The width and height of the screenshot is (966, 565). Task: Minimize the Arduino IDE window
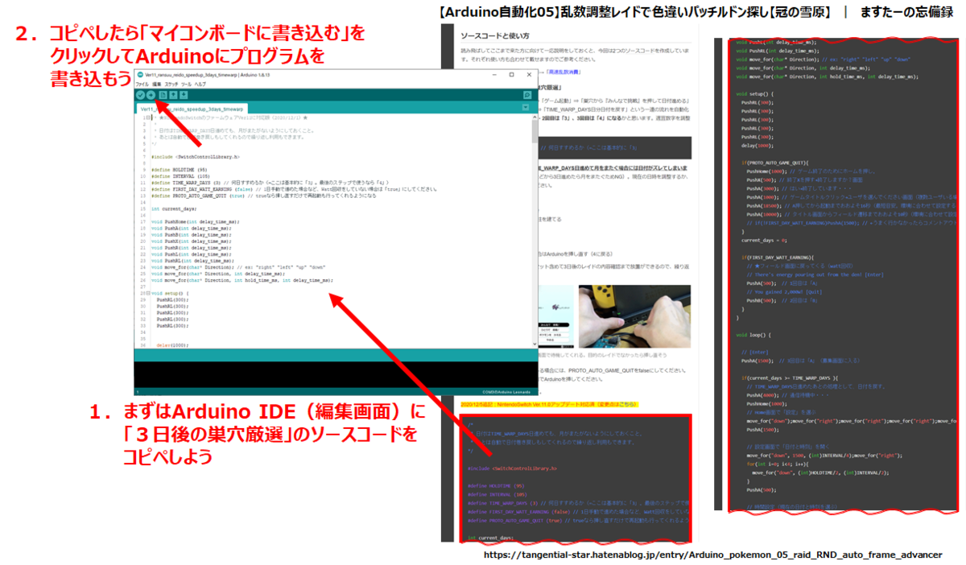coord(495,75)
